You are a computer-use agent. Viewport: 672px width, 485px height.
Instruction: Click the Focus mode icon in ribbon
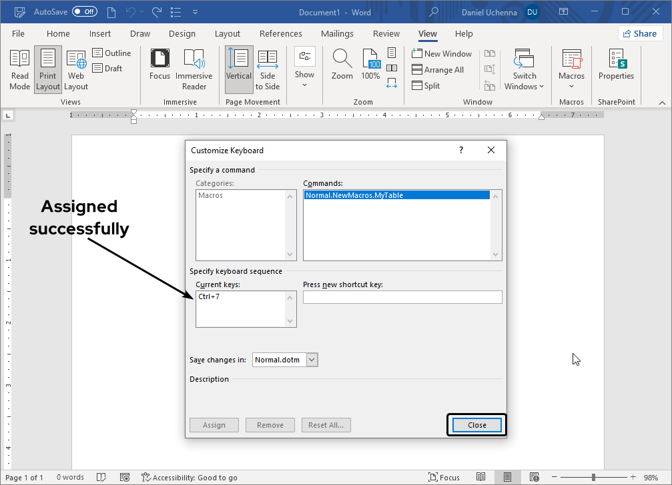[x=159, y=60]
